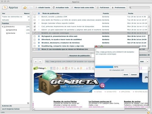
Task: Open Full Screen mode
Action: (103, 8)
